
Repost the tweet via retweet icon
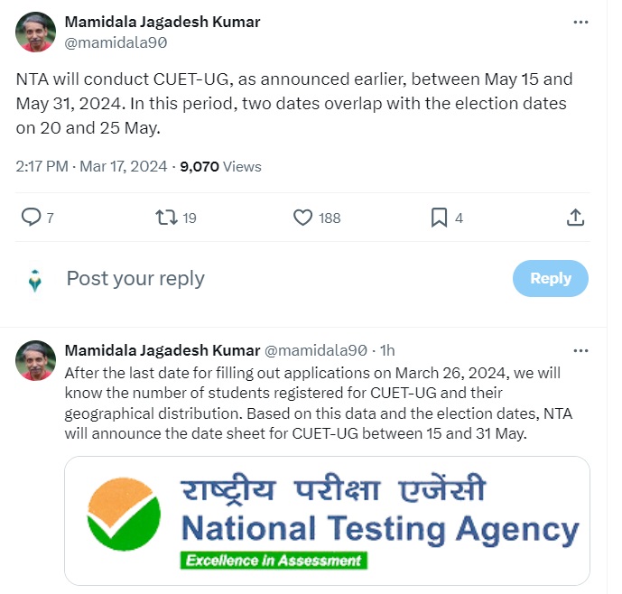(166, 218)
